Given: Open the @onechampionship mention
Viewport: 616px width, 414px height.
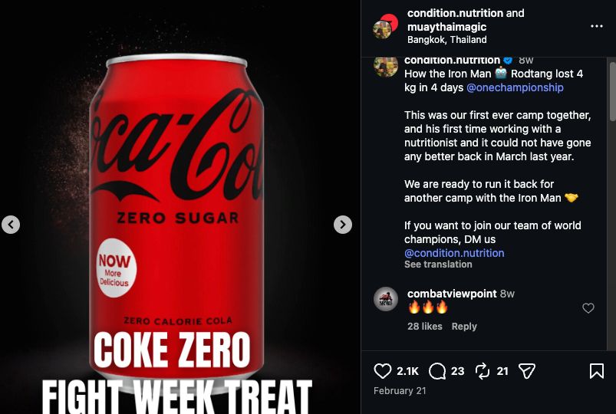Looking at the screenshot, I should (x=515, y=87).
